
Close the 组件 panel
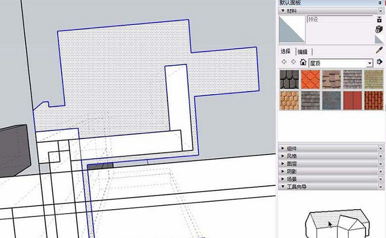380,148
